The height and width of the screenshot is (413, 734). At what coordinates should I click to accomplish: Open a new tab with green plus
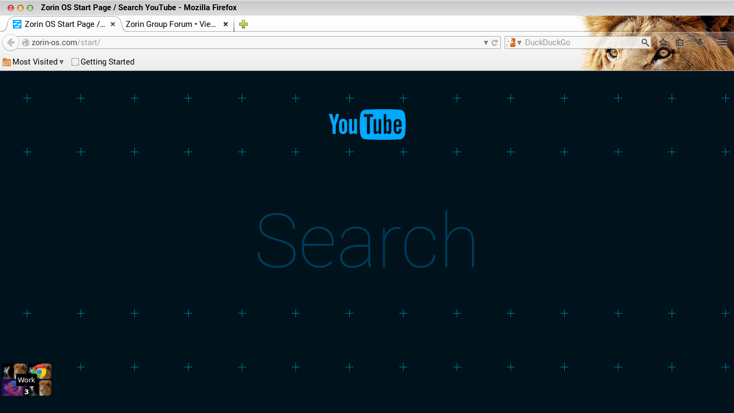click(x=243, y=24)
